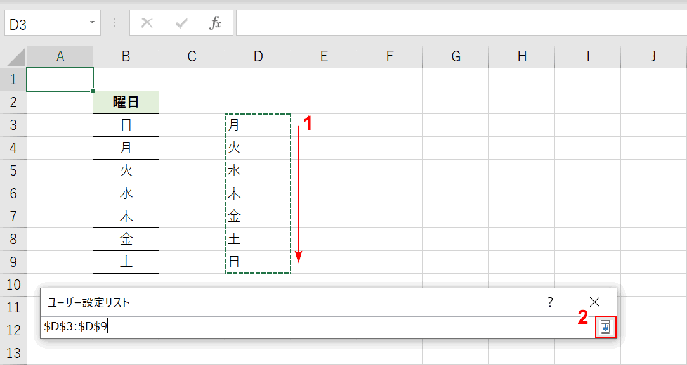Viewport: 687px width, 365px height.
Task: Click cell B7 containing 木
Action: (126, 216)
